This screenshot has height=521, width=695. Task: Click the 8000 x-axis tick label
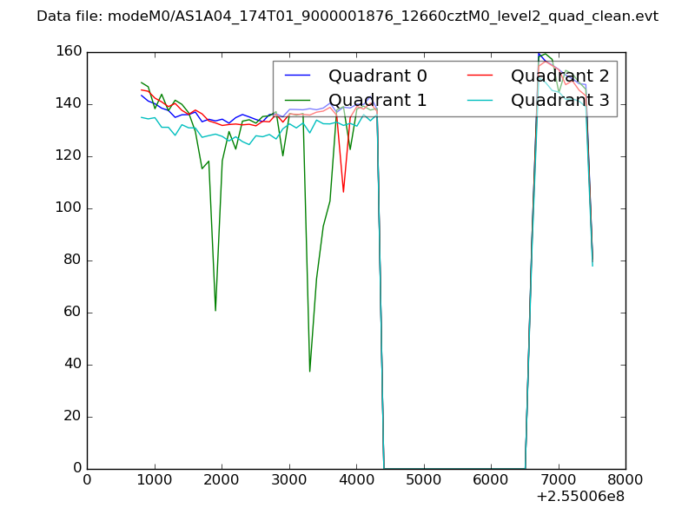(625, 478)
